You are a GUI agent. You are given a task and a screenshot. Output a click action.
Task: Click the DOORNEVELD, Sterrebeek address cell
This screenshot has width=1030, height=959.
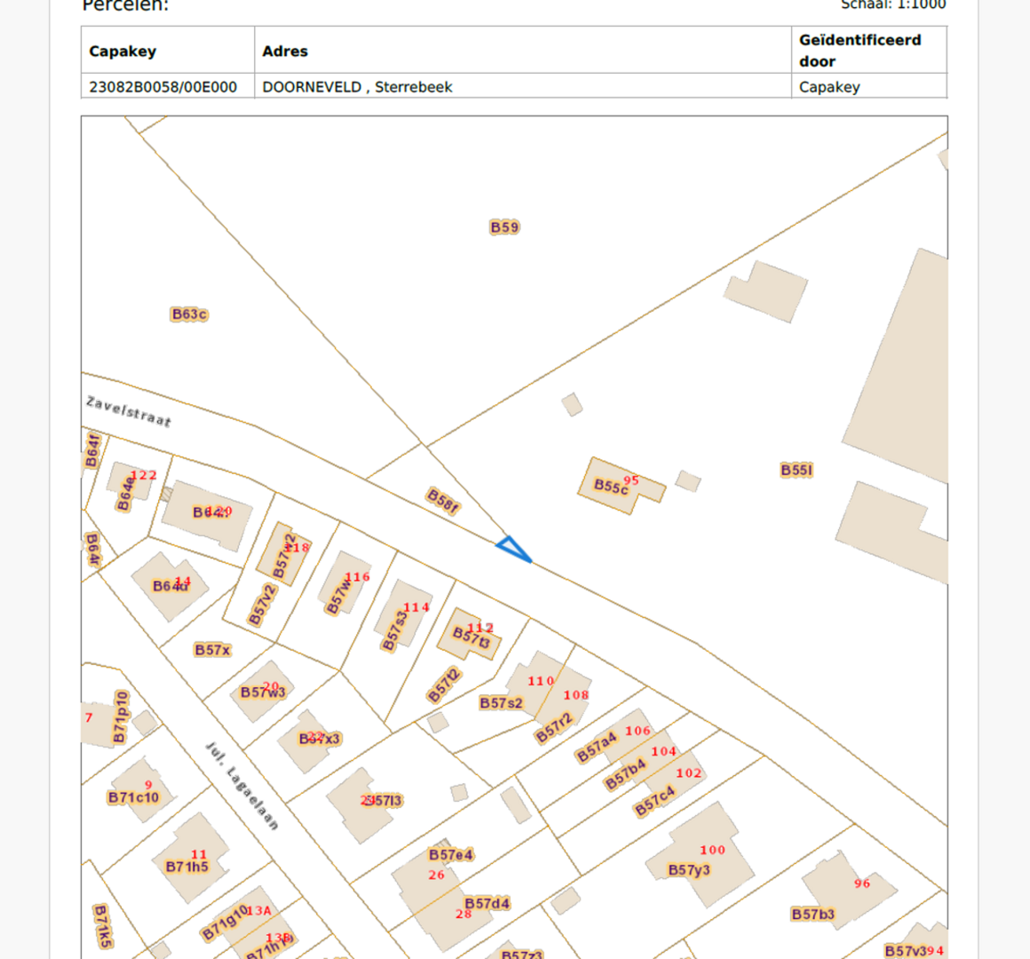[357, 87]
